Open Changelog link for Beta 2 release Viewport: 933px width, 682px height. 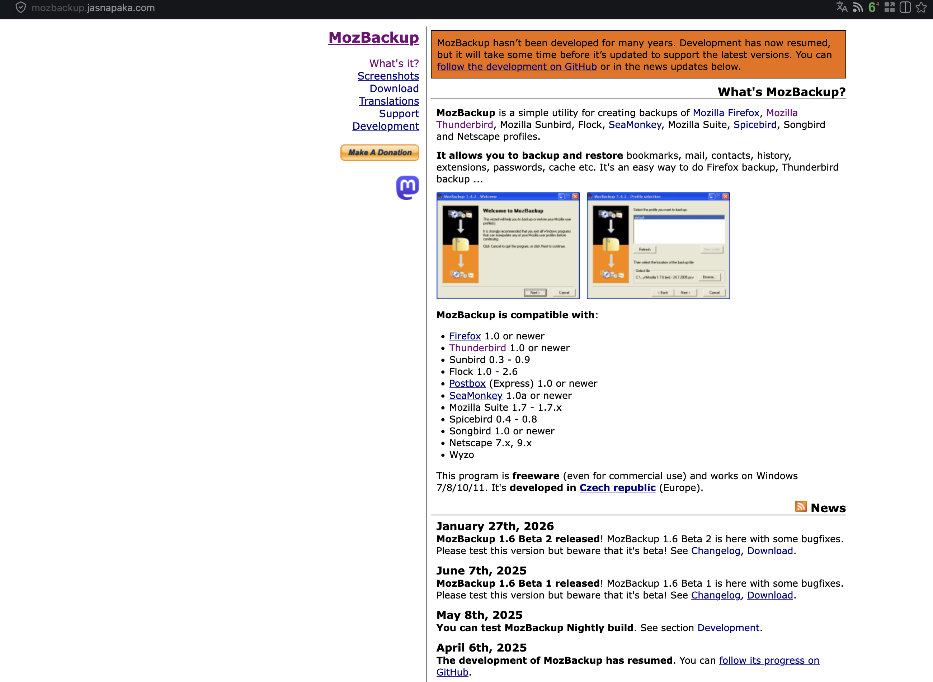(x=716, y=551)
